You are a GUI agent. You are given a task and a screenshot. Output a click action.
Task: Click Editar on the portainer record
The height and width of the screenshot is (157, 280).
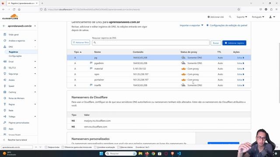[x=240, y=80]
